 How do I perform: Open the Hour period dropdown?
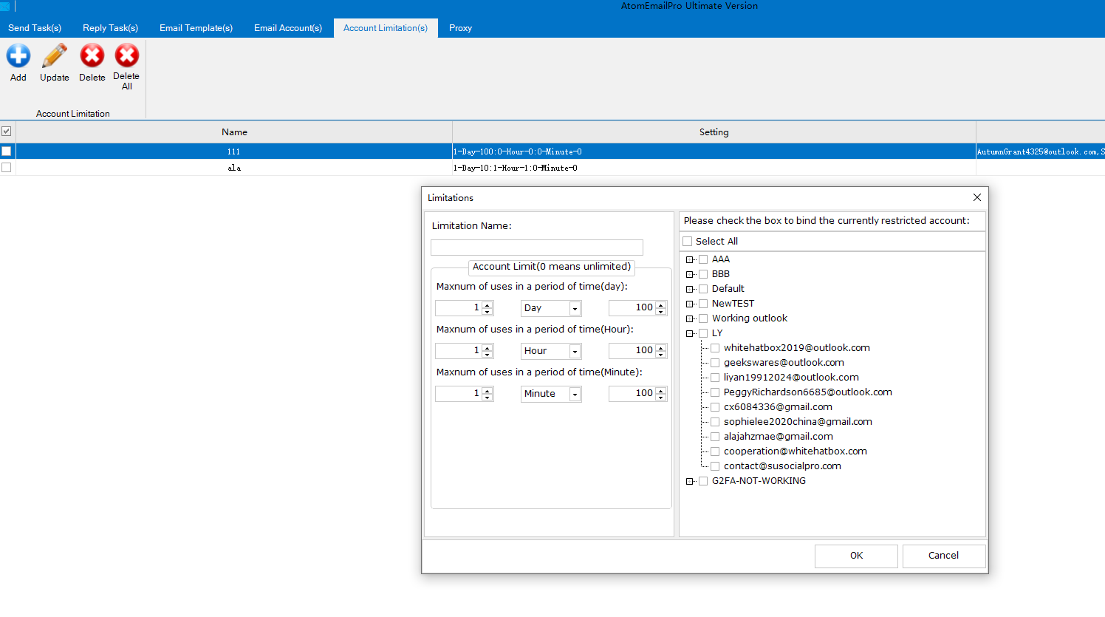[575, 351]
